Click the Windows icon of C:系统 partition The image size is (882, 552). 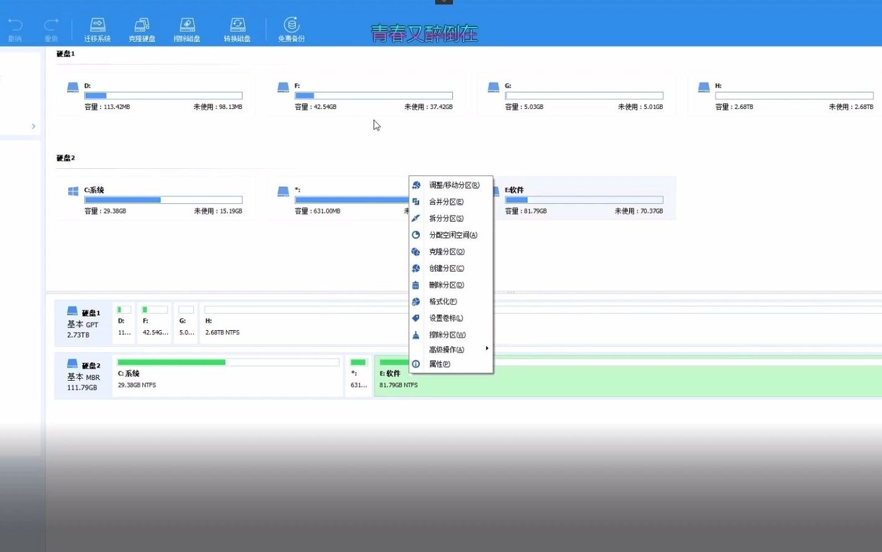(73, 192)
